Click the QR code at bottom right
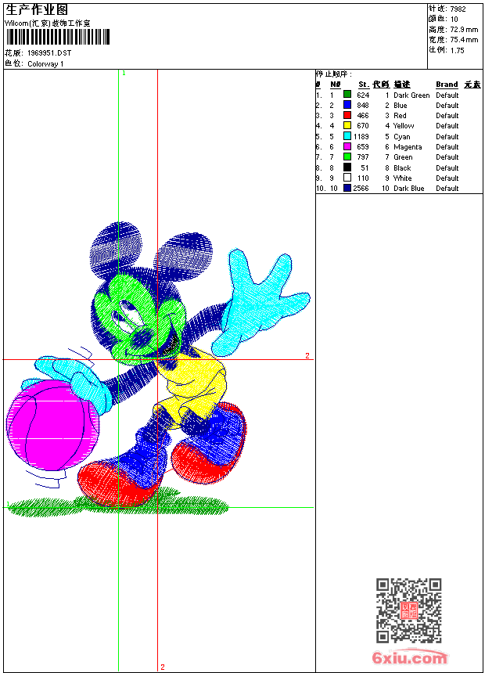Screen dimensions: 485x673 [x=409, y=610]
